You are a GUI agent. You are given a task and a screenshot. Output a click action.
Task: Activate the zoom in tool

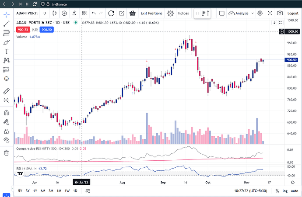(7, 100)
